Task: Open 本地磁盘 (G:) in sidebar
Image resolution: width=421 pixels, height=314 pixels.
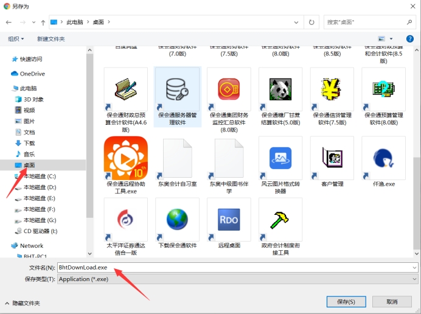Action: [x=35, y=220]
